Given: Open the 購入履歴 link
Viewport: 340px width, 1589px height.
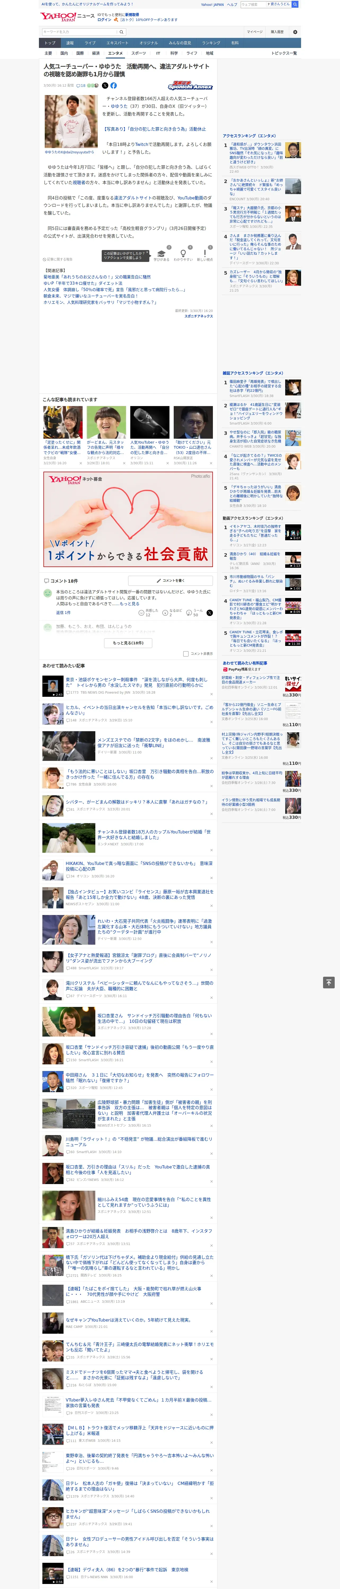Looking at the screenshot, I should coord(277,32).
